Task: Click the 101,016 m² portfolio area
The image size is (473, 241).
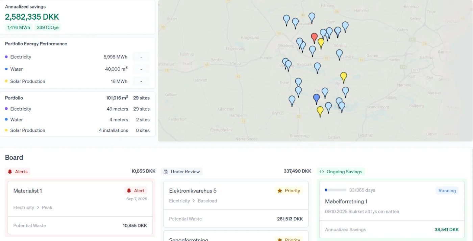Action: [x=117, y=97]
